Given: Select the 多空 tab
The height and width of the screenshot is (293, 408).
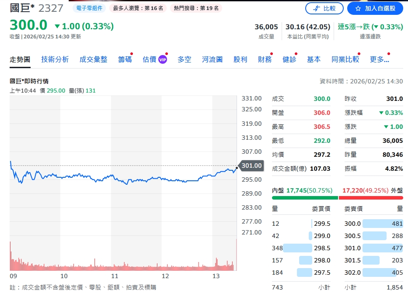Looking at the screenshot, I should tap(184, 60).
